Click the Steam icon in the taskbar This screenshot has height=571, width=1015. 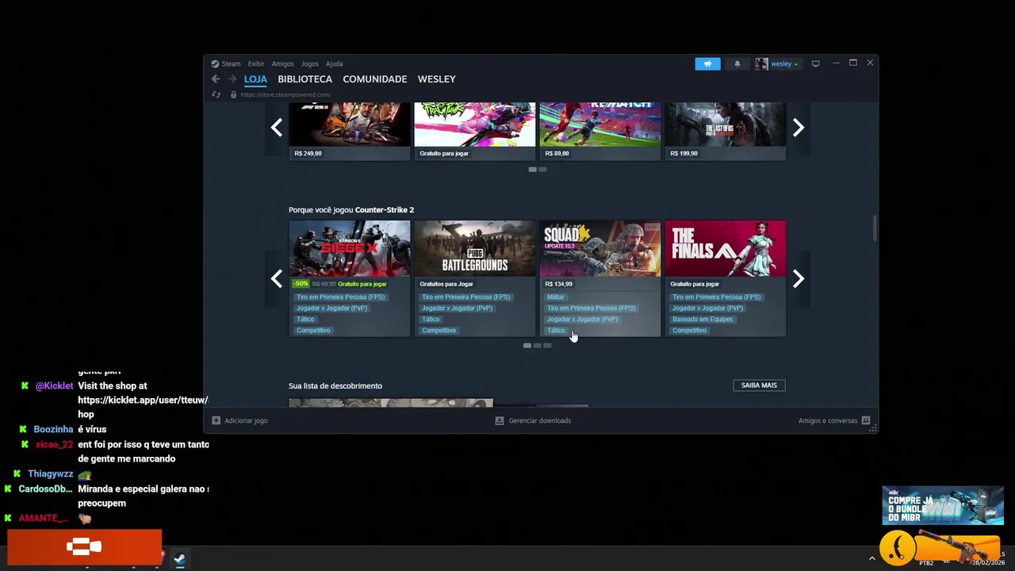[180, 559]
